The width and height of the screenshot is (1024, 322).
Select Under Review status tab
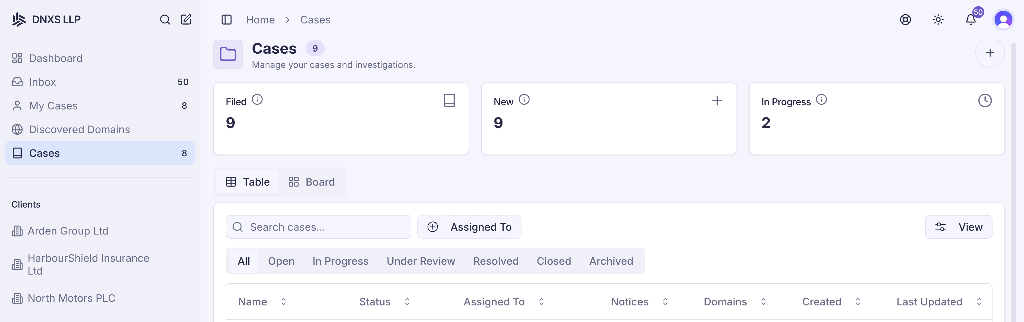tap(421, 261)
